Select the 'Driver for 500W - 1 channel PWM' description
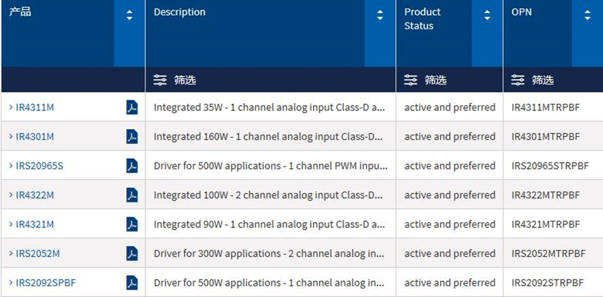Image resolution: width=603 pixels, height=297 pixels. coord(271,166)
